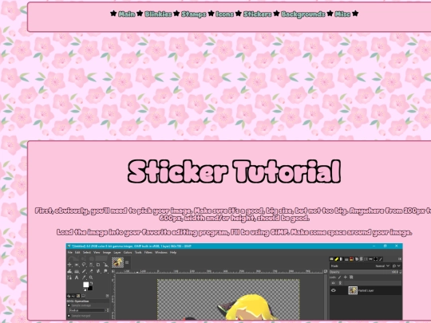Toggle visibility eye of Pasted Layer
431x323 pixels.
click(x=334, y=290)
